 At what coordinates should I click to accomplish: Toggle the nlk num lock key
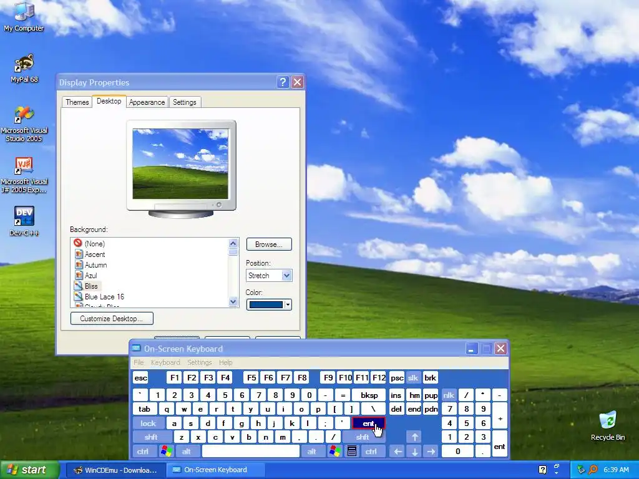click(449, 395)
